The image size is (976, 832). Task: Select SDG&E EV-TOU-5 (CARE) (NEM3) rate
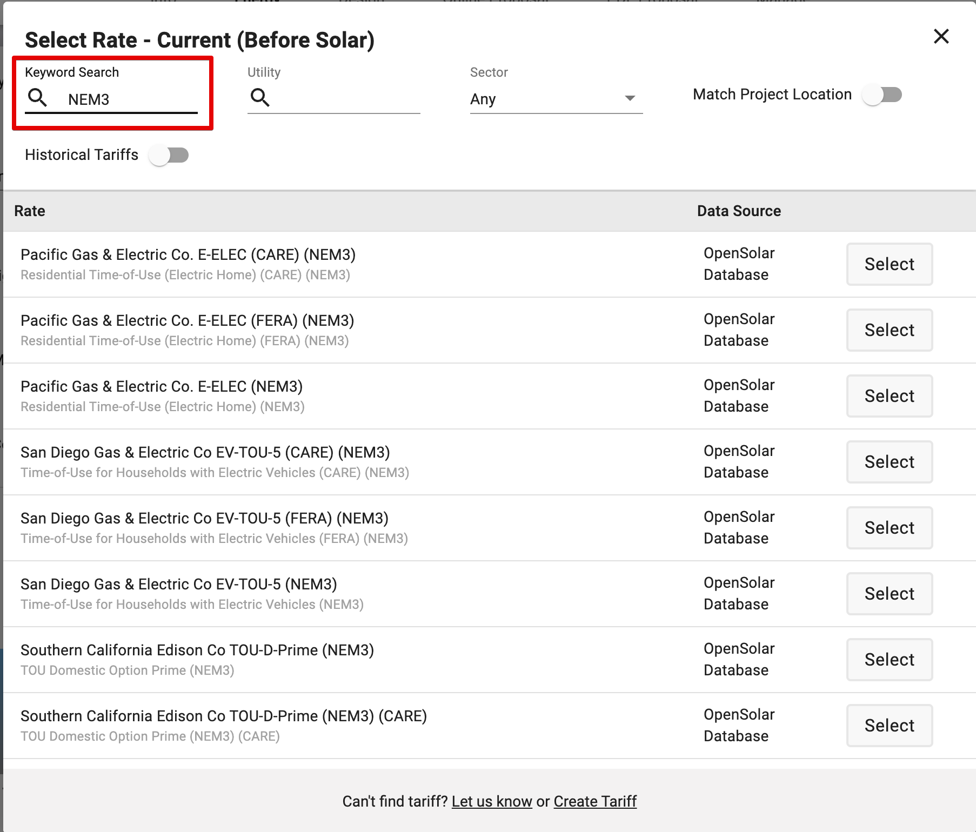pos(890,462)
